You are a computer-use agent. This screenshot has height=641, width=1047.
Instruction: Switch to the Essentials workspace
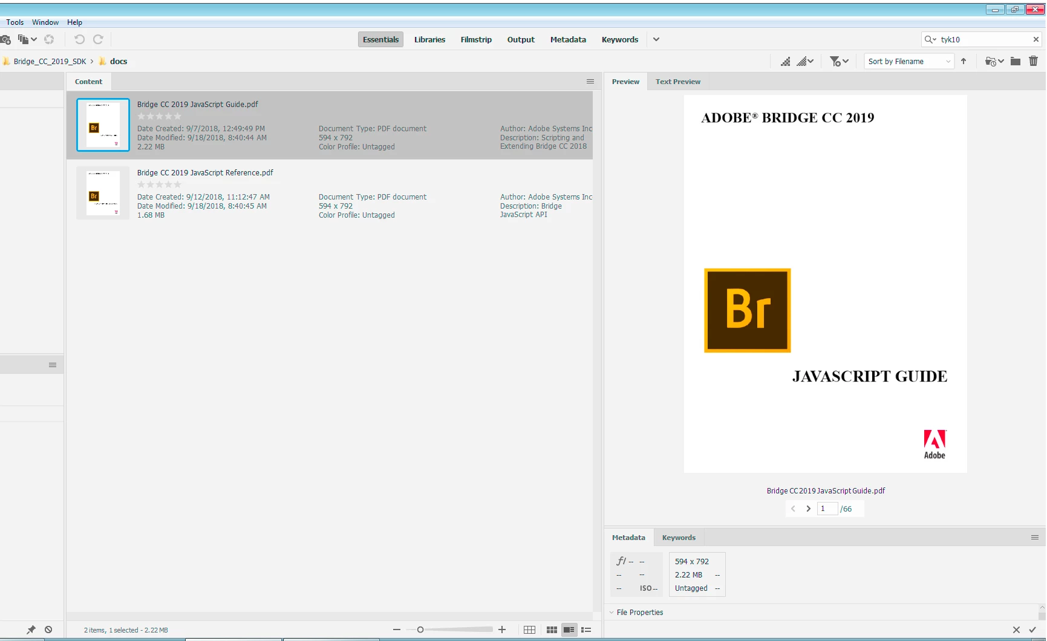pos(380,39)
